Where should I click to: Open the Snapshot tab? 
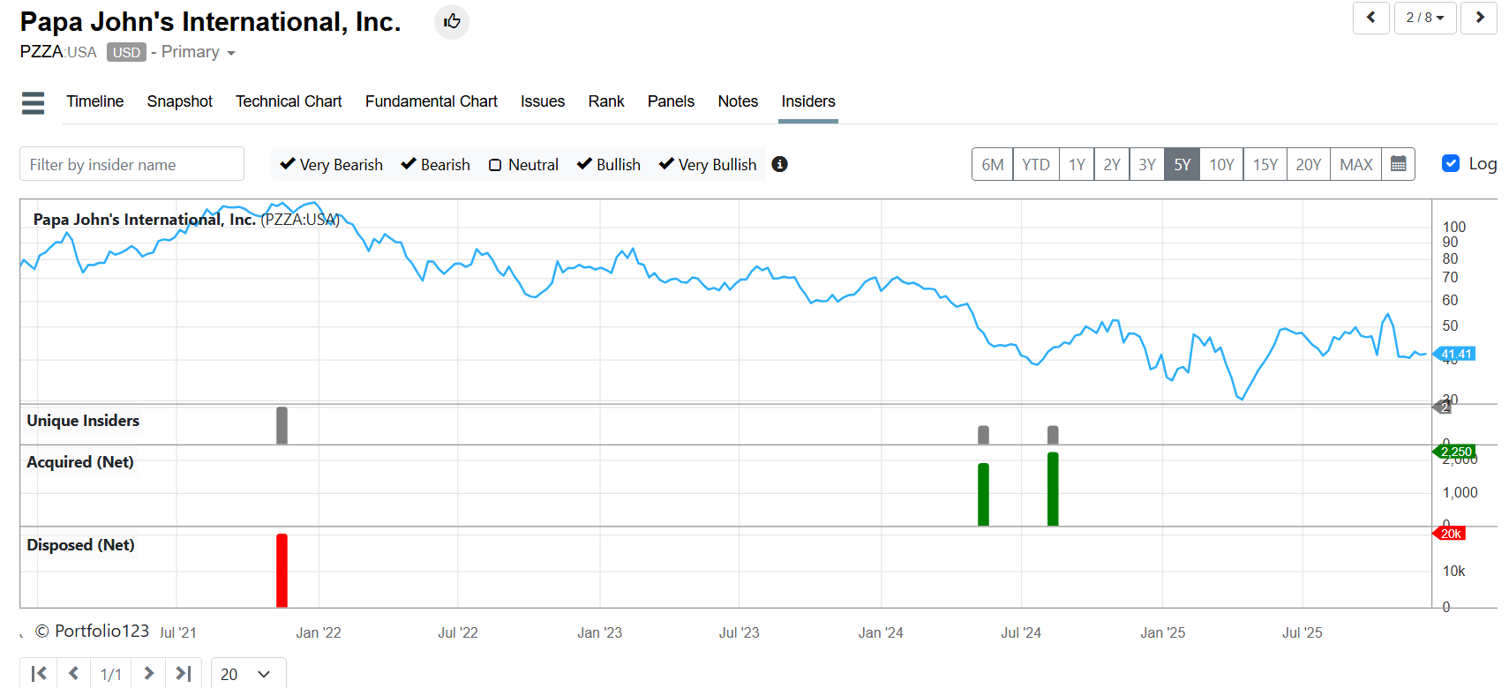click(x=179, y=101)
